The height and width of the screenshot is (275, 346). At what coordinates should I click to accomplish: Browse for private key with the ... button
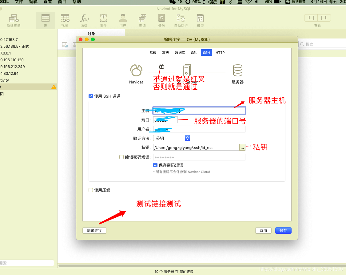pos(242,147)
